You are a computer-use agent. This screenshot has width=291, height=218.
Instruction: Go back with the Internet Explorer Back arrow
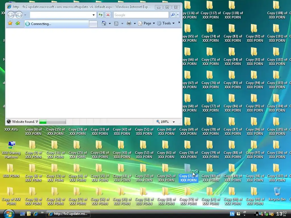coord(11,15)
